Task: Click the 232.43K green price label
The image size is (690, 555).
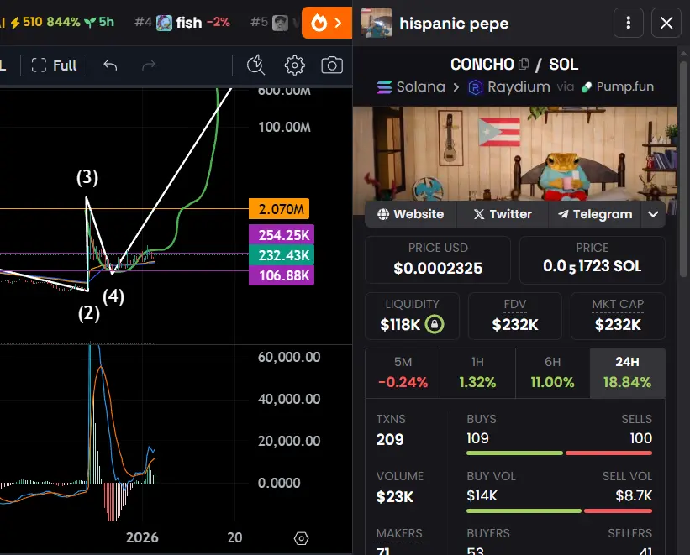Action: point(282,255)
